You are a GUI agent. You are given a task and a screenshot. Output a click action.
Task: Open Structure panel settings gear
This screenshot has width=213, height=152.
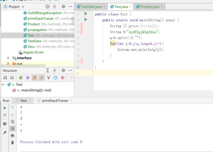click(x=63, y=70)
